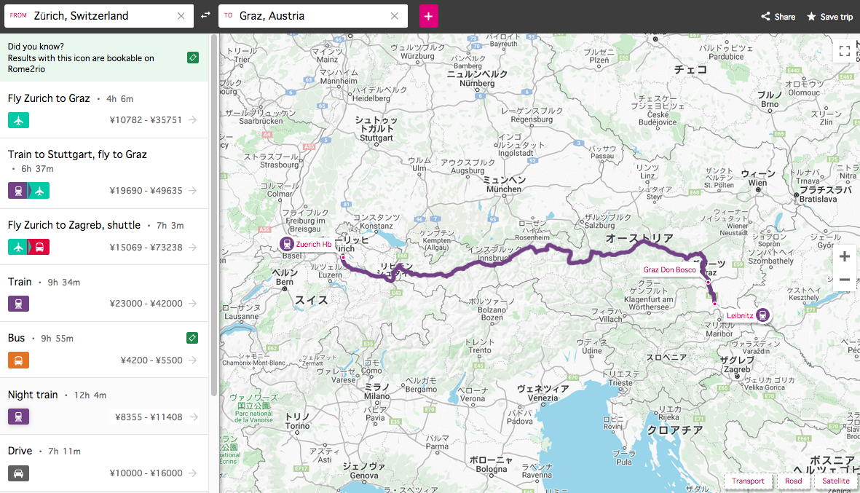Click the bookable icon in Did you know banner
The width and height of the screenshot is (860, 493).
192,58
